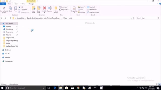Click the Copy ribbon icon
The width and height of the screenshot is (161, 90).
pyautogui.click(x=11, y=9)
